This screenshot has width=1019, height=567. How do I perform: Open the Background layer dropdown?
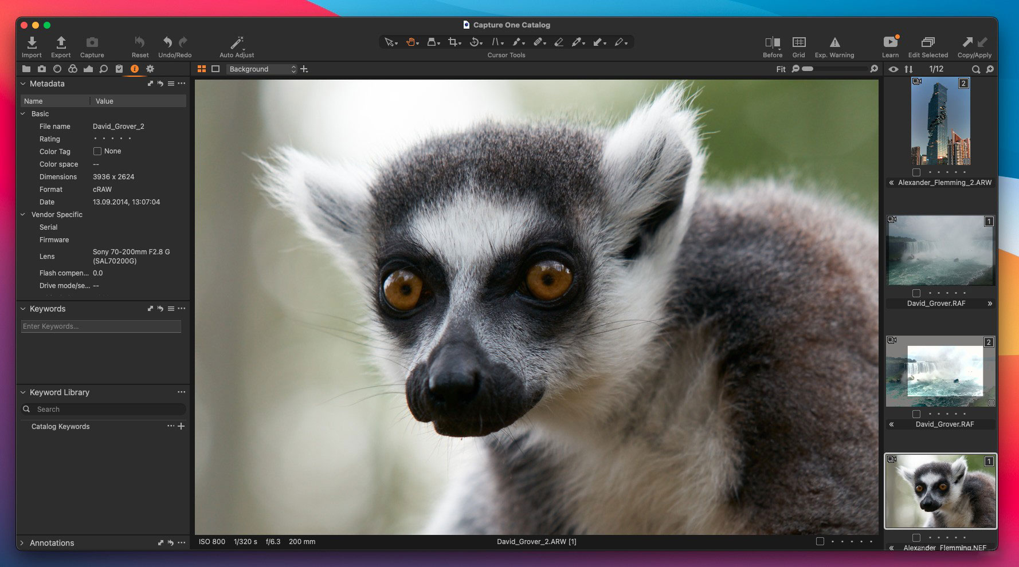(x=262, y=69)
